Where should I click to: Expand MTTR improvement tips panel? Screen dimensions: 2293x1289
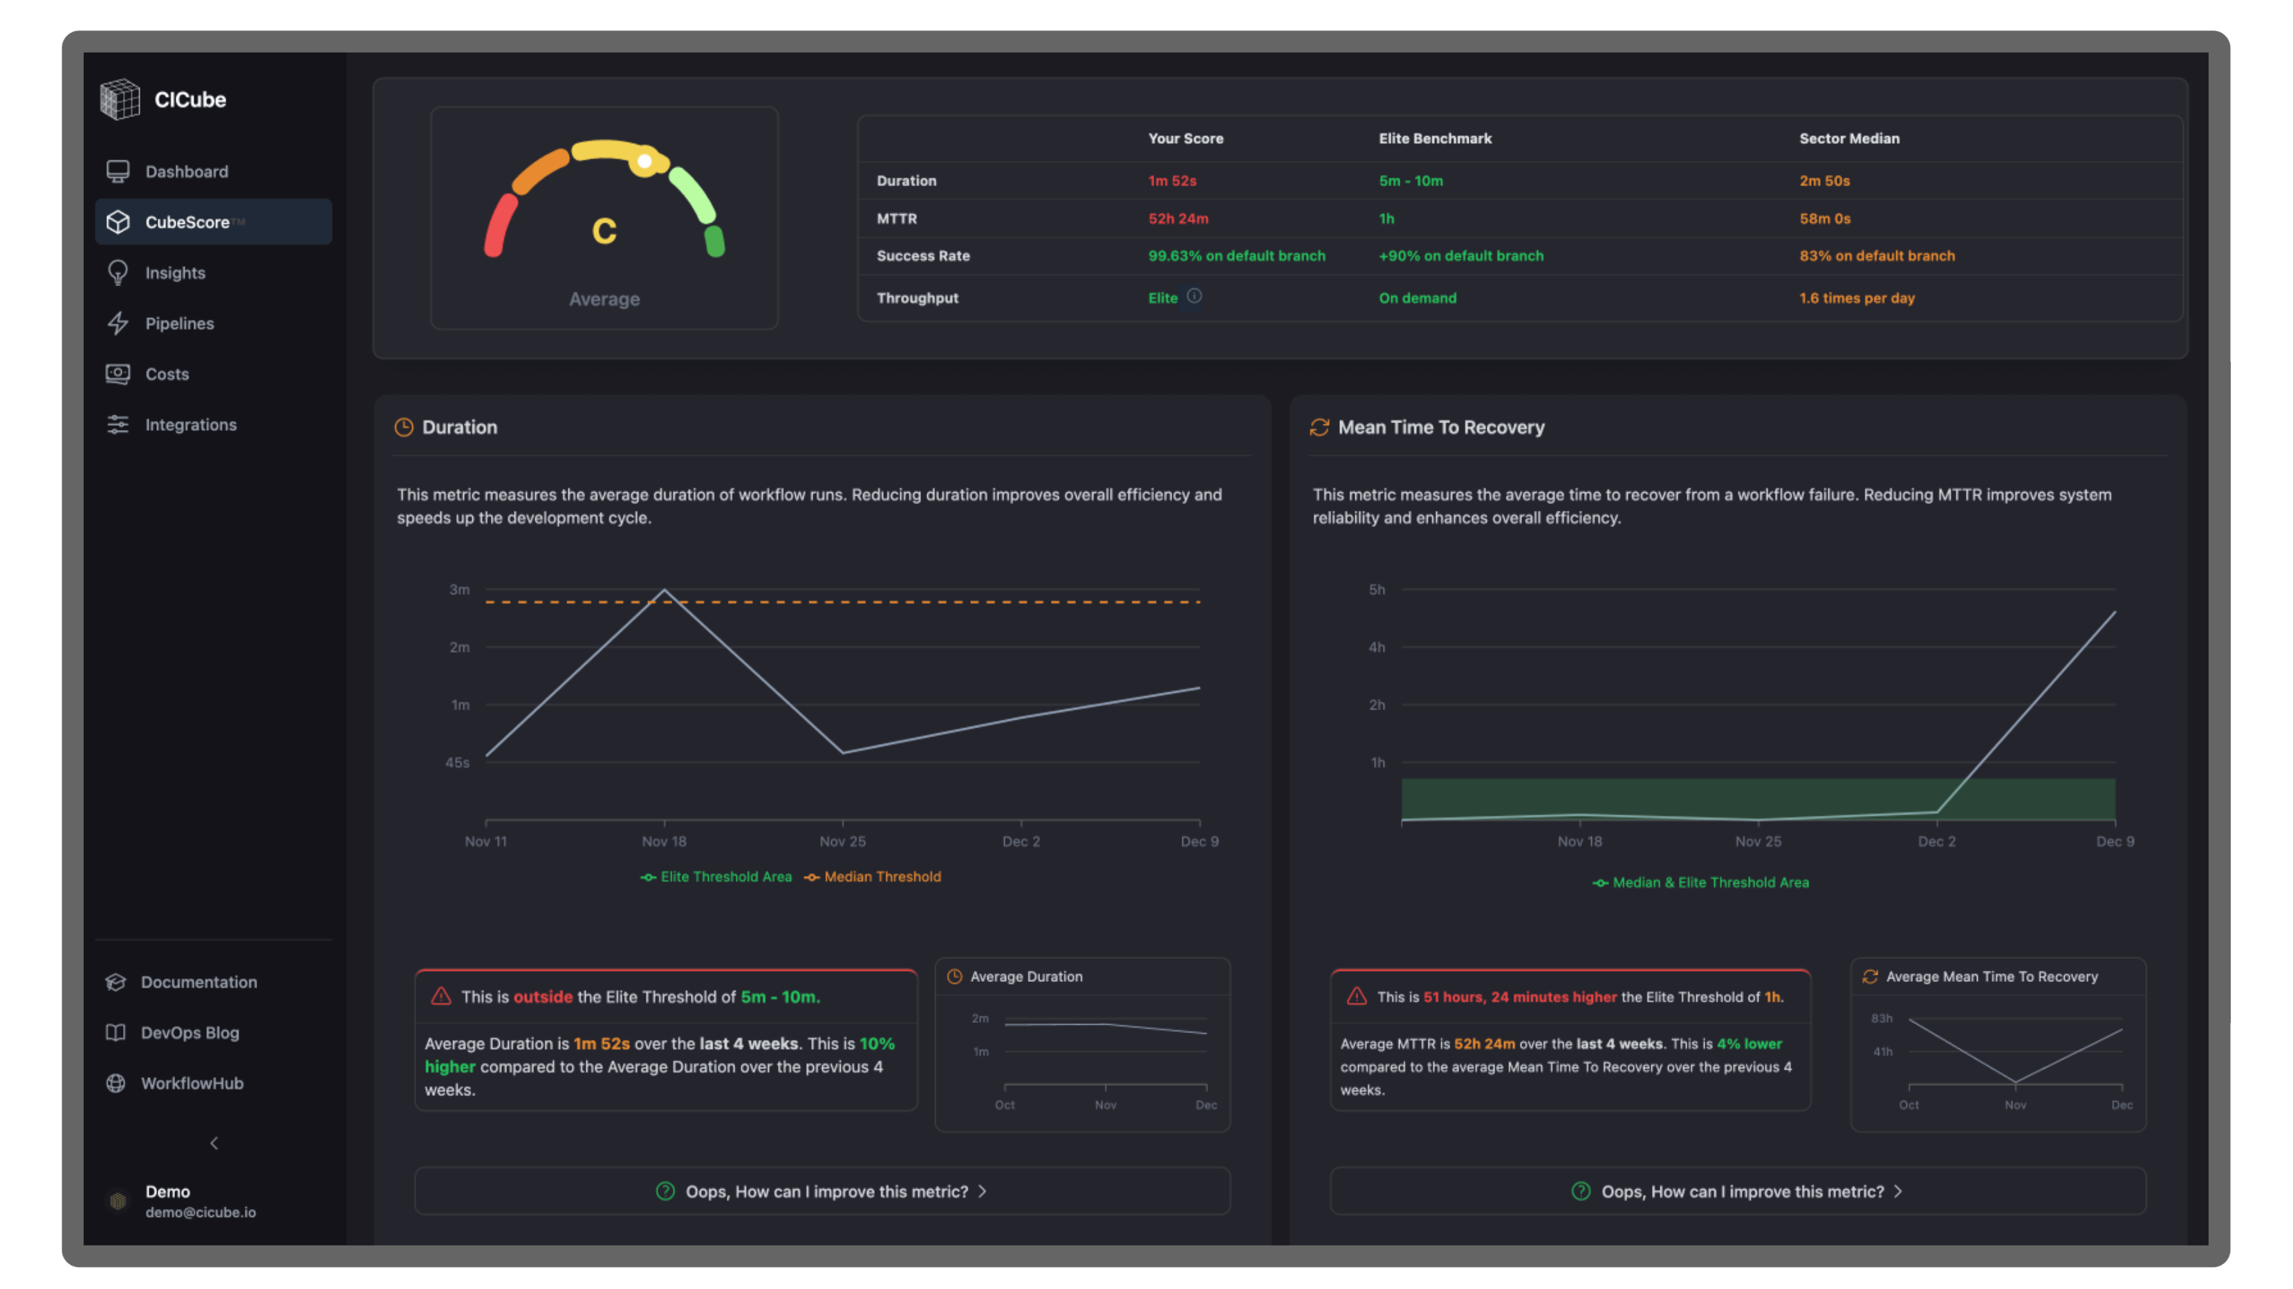point(1738,1191)
